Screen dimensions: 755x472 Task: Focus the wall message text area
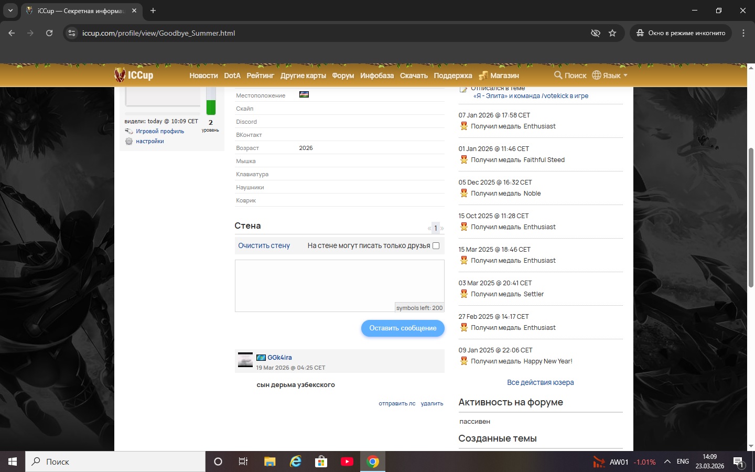pos(339,286)
